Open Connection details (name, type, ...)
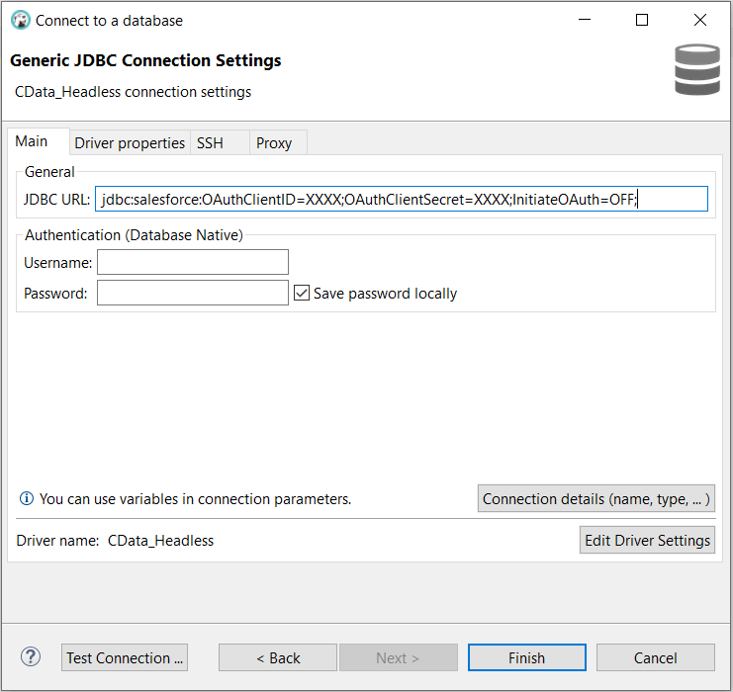Viewport: 733px width, 692px height. point(596,499)
